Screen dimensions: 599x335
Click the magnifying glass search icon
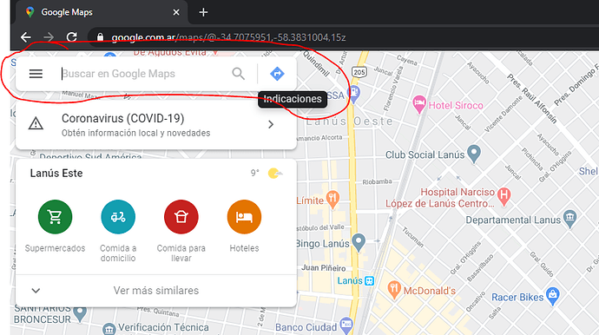coord(239,74)
